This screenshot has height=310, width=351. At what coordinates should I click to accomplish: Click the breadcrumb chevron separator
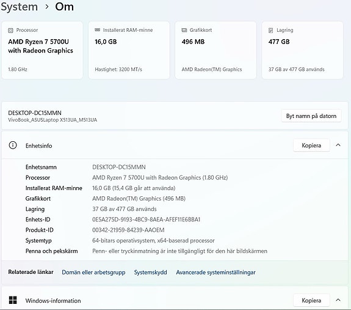[x=46, y=7]
